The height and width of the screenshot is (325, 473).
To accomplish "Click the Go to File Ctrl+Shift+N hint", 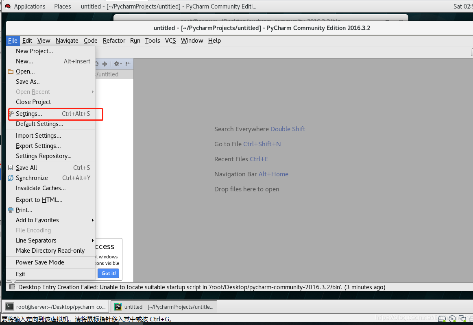I will click(x=248, y=144).
